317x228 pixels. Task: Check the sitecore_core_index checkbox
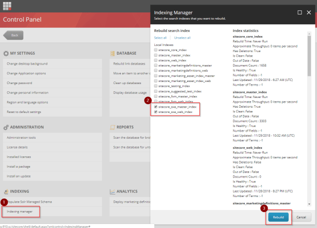point(156,50)
